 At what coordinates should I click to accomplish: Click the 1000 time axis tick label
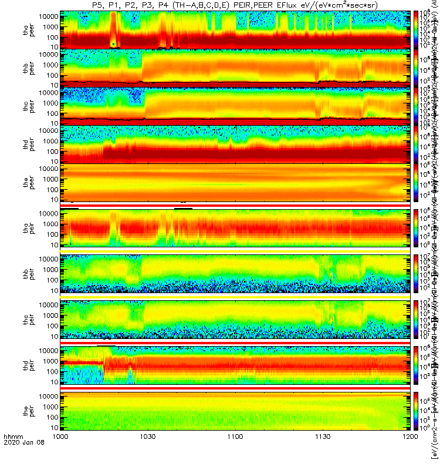[60, 437]
